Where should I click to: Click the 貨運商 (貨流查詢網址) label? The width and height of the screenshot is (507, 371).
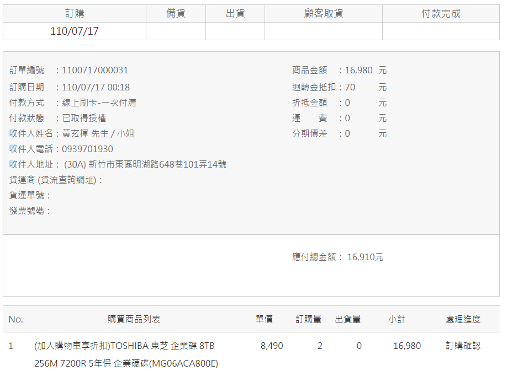(56, 180)
